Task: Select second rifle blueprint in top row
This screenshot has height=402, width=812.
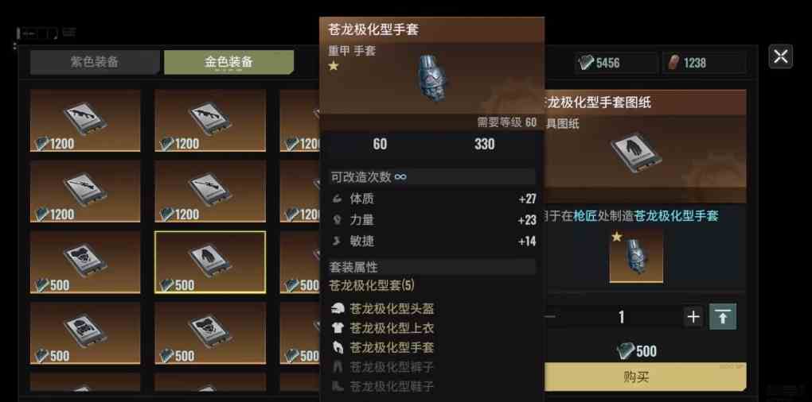Action: pos(210,121)
